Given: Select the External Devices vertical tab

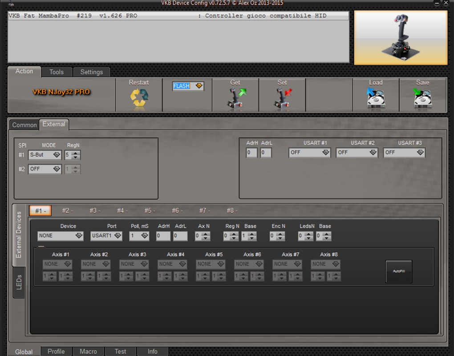Looking at the screenshot, I should (x=19, y=235).
